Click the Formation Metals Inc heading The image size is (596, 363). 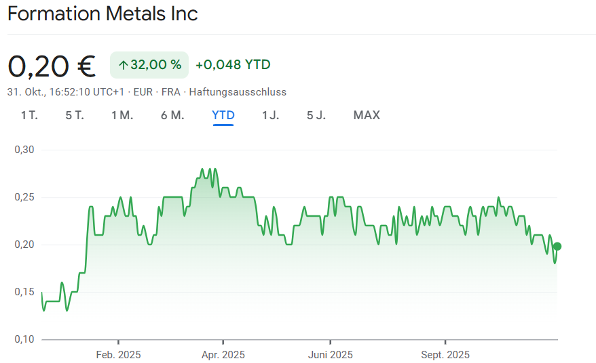pyautogui.click(x=103, y=14)
